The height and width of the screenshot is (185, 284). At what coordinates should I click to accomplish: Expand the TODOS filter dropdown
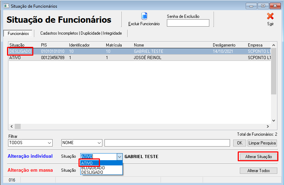point(49,143)
